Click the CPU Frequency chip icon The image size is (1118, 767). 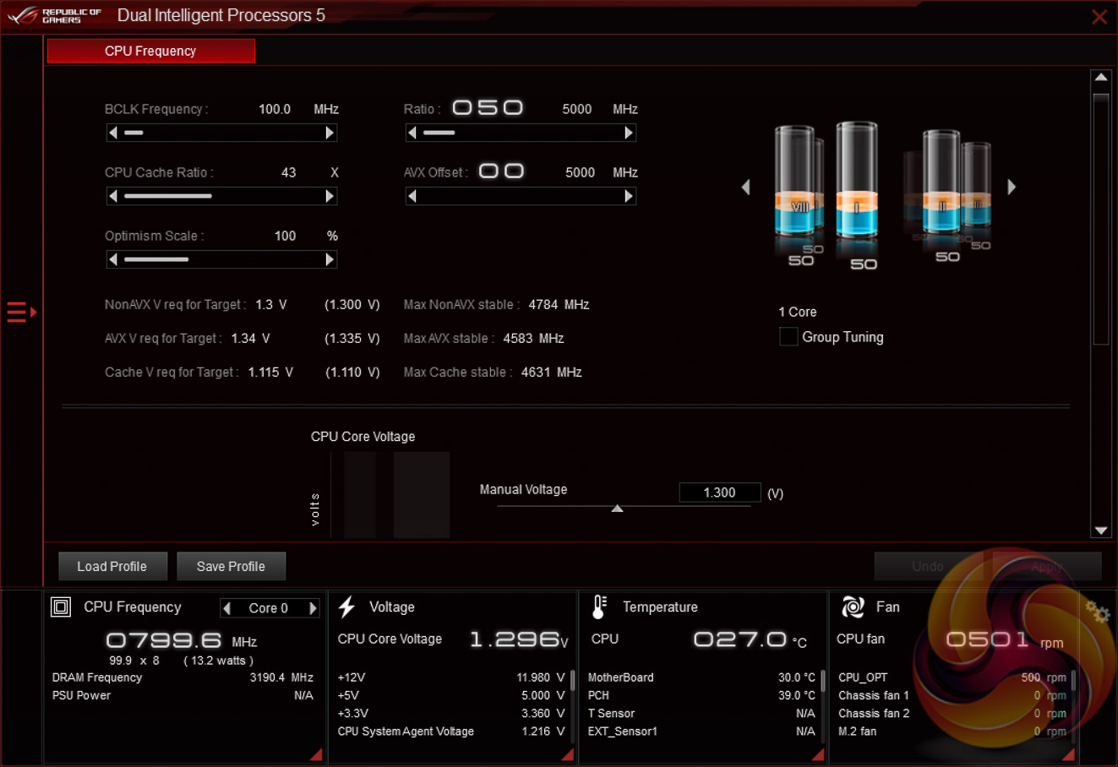point(61,607)
